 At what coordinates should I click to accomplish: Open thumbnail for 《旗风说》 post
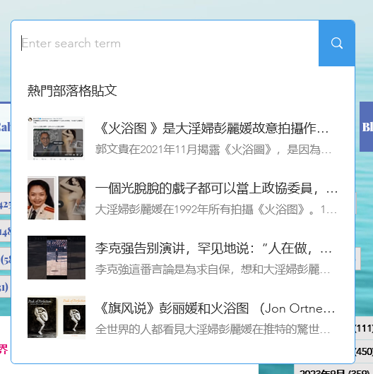coord(57,318)
